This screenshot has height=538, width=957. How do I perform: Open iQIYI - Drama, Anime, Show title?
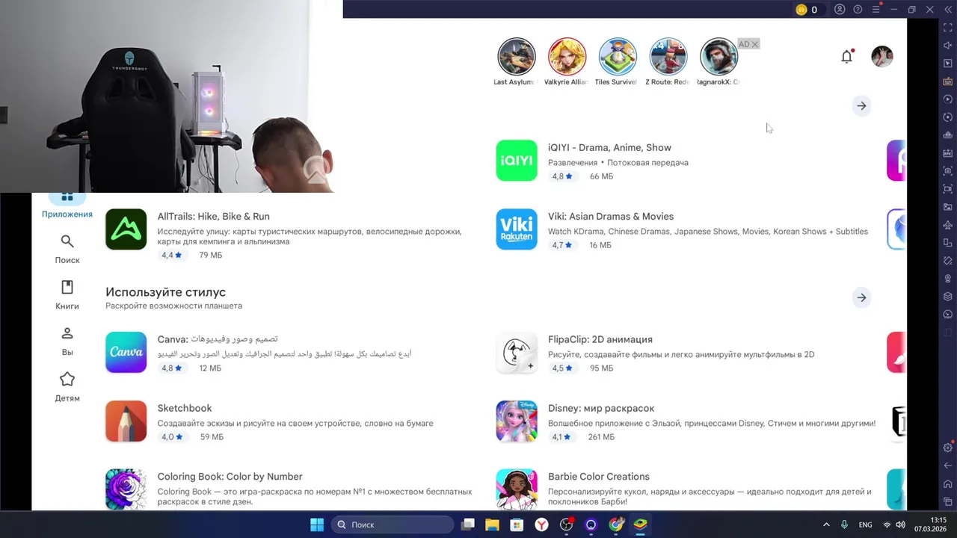(609, 147)
